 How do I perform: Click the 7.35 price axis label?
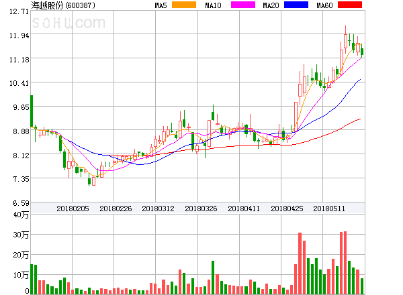coord(21,179)
